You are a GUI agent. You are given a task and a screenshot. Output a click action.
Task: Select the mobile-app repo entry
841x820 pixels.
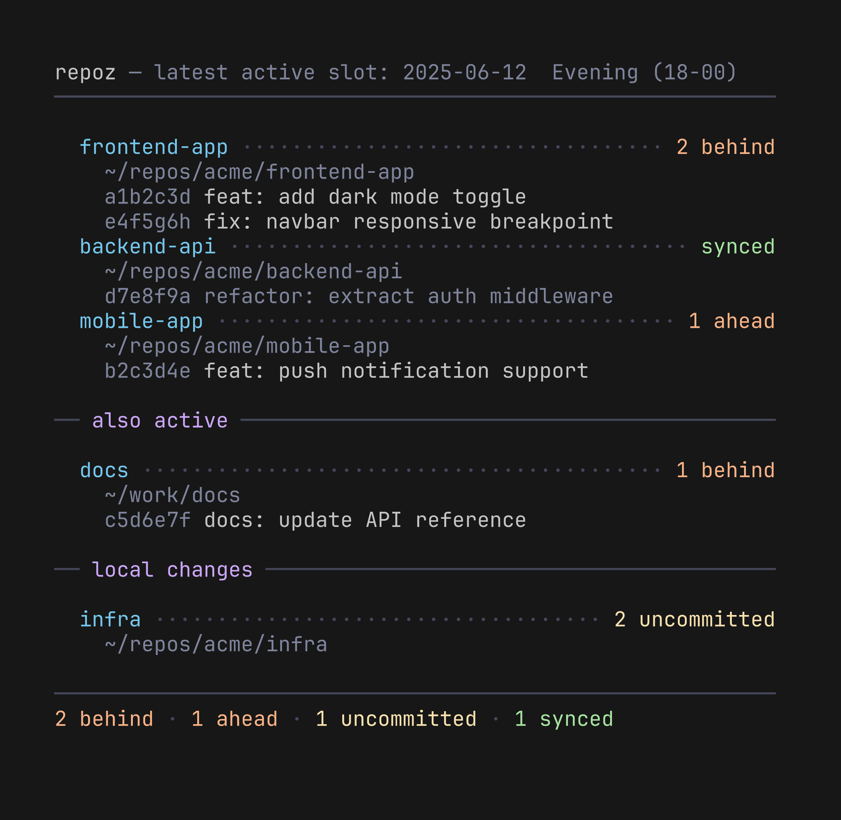[x=141, y=321]
